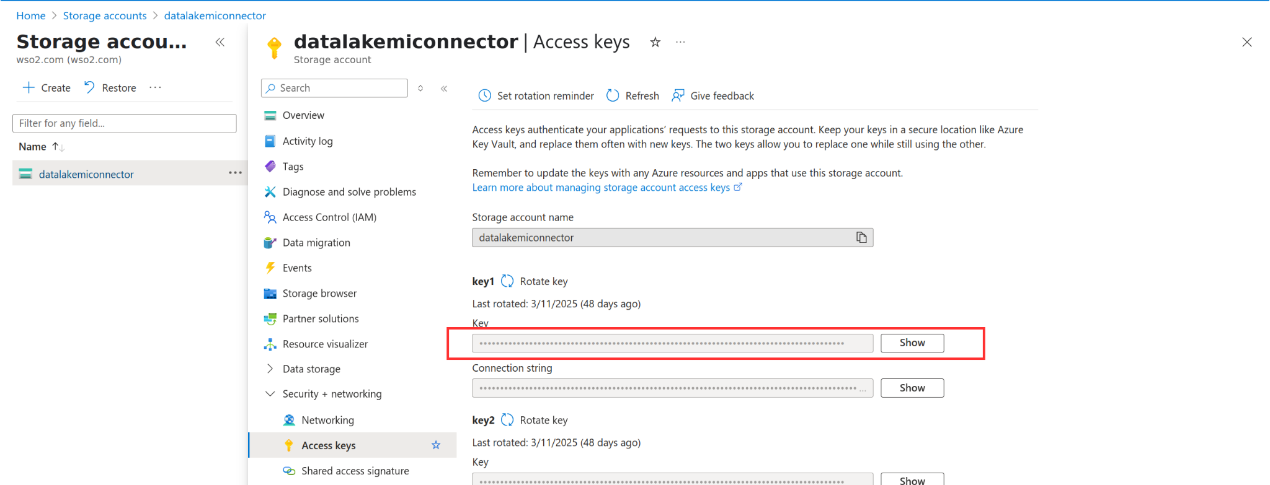Click star on Access keys menu row
Screen dimensions: 1270x485
tap(436, 445)
